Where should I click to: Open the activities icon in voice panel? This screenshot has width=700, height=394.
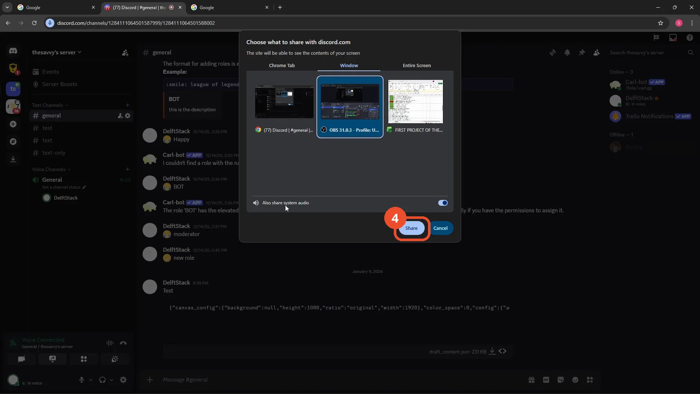(x=84, y=359)
